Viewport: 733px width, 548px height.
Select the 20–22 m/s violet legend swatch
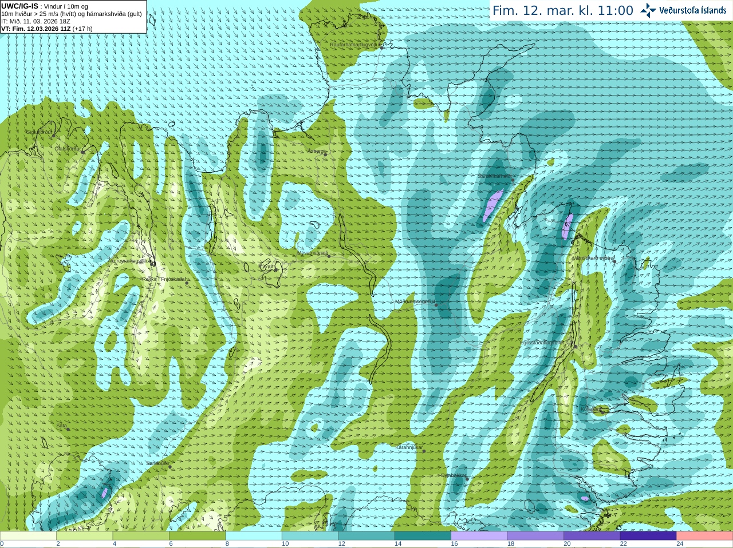[x=592, y=535]
